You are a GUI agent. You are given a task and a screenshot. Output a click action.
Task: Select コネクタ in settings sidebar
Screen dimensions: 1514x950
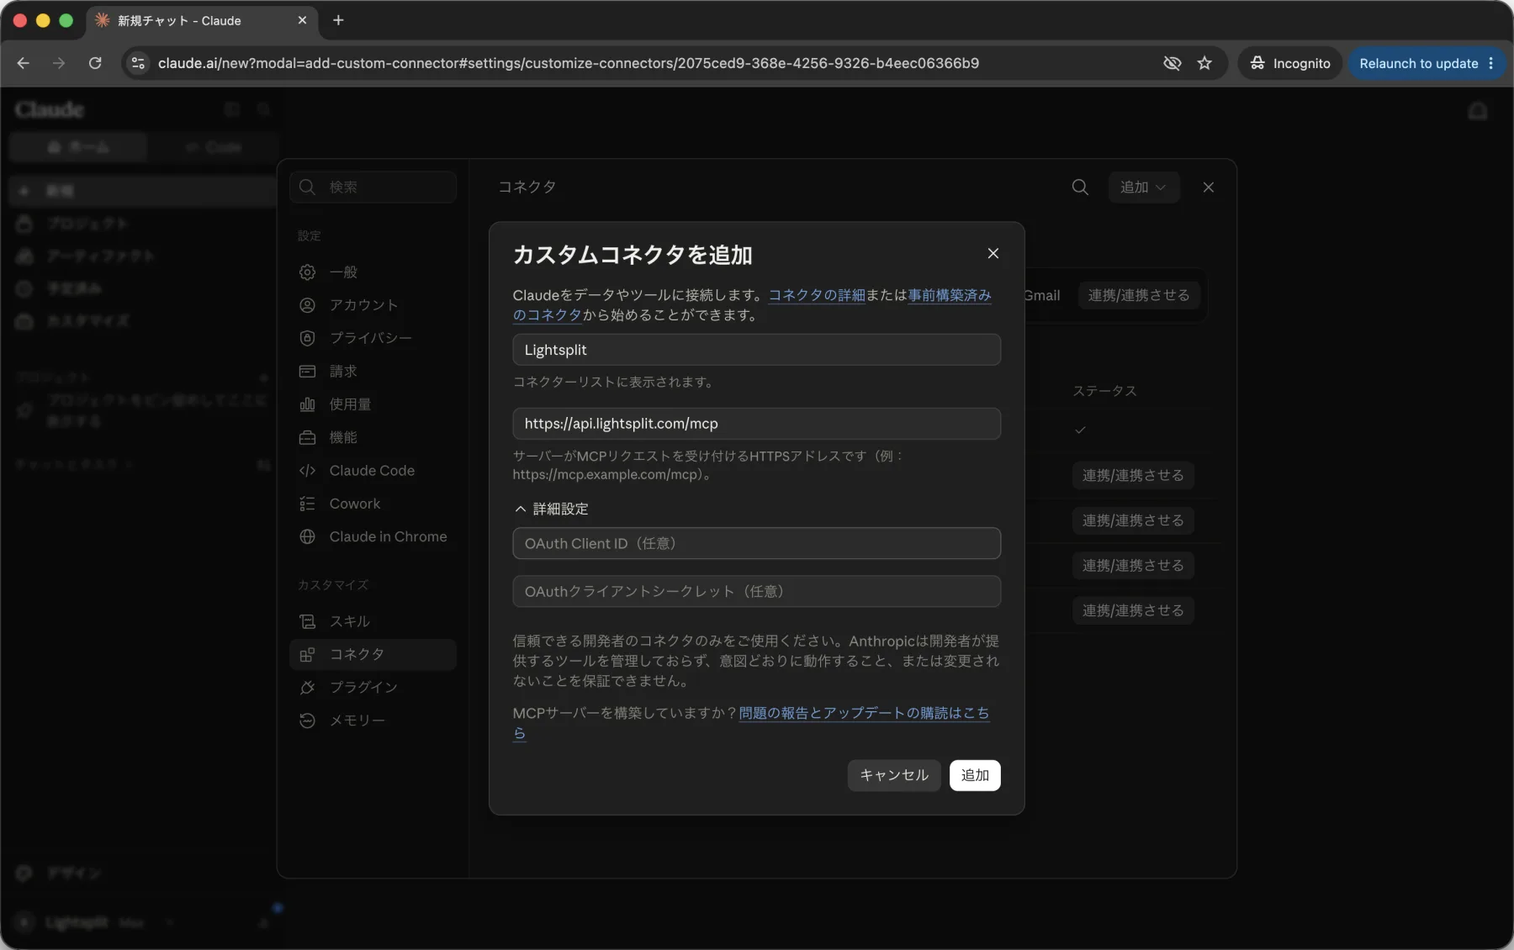[373, 654]
